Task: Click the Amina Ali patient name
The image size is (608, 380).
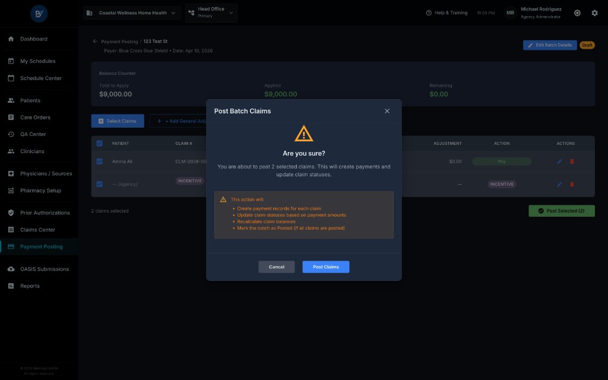Action: click(x=122, y=161)
